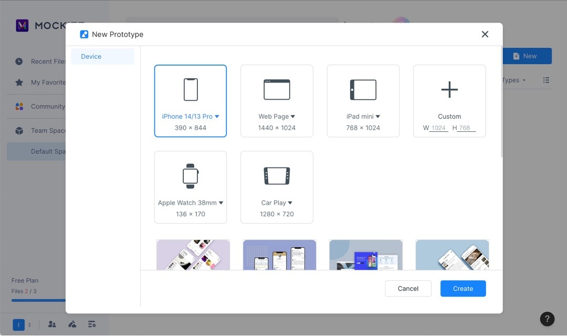Click the files usage progress bar
The height and width of the screenshot is (336, 567).
pos(39,300)
